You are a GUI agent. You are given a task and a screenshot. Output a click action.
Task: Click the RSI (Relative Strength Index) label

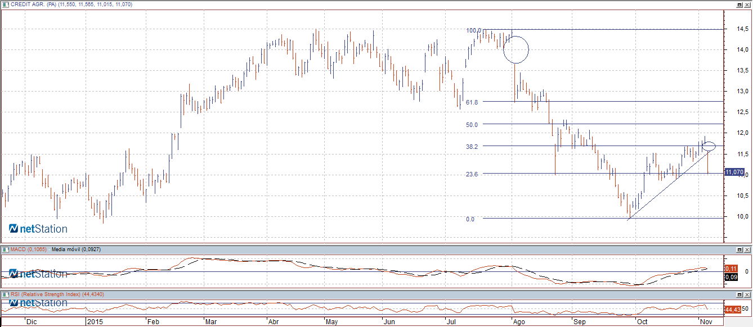coord(45,294)
